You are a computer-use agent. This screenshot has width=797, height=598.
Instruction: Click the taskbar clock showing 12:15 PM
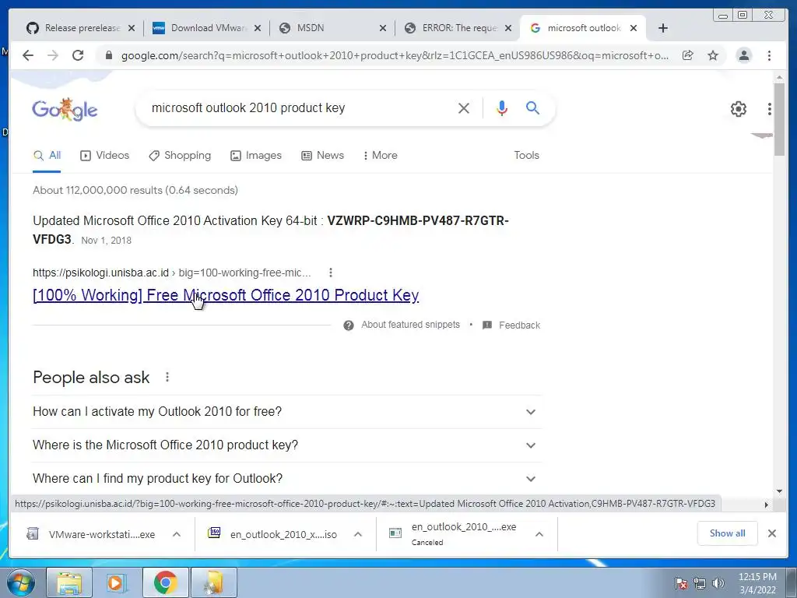click(757, 583)
